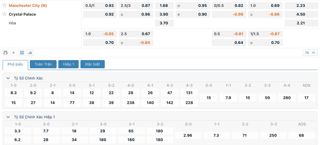Screen dimensions: 320x145
Task: Pick over 2.5 odds 0.67
Action: [x=136, y=34]
